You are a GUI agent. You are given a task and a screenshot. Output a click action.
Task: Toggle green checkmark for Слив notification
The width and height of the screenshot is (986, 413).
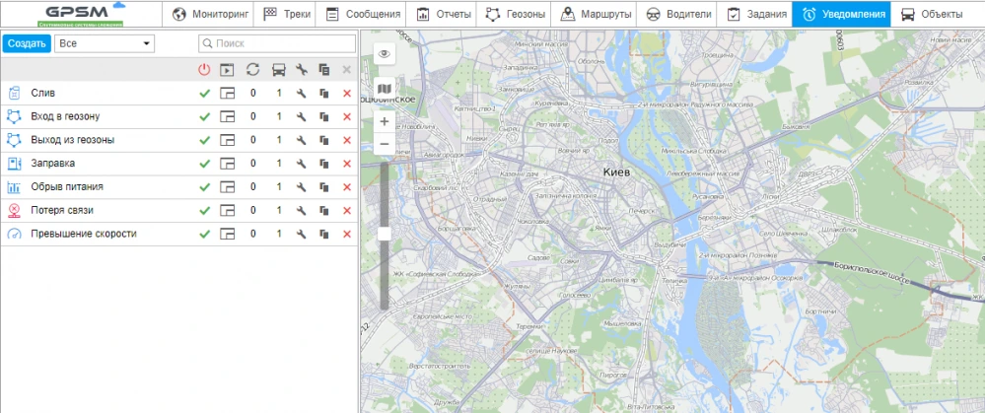tap(205, 93)
